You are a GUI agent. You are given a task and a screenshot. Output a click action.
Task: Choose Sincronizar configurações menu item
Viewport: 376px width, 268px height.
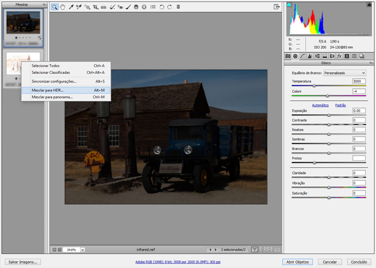tap(54, 82)
